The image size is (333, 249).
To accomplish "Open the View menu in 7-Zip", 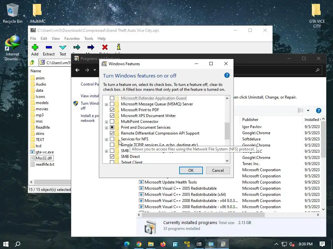I will [56, 39].
